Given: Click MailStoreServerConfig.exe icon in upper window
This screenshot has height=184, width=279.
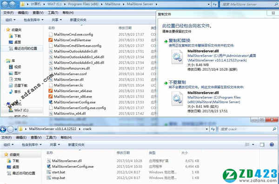Looking at the screenshot, I should [51, 102].
